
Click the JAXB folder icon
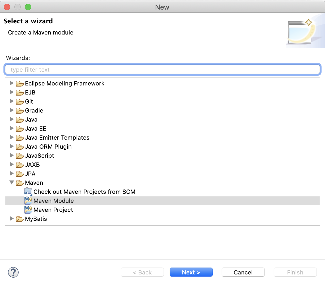[x=20, y=165]
